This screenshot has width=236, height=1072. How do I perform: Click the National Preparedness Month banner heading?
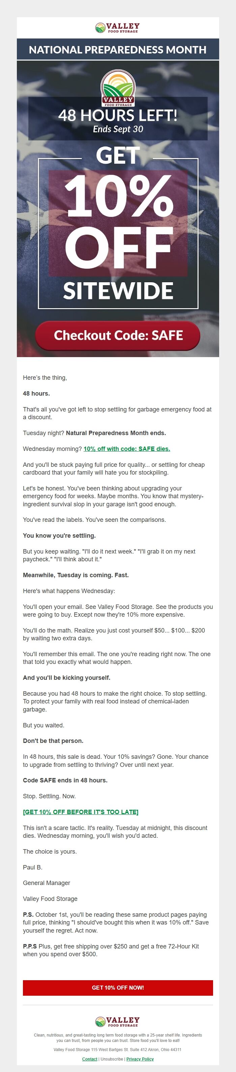(x=118, y=50)
